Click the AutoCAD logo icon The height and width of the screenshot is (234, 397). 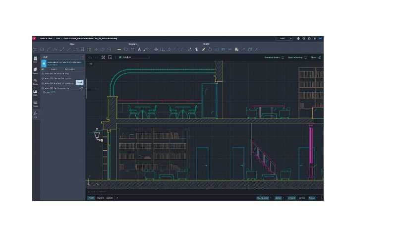34,39
